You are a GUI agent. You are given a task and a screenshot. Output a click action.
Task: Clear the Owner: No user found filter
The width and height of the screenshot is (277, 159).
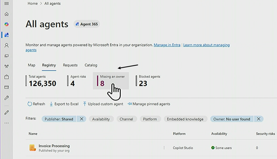(259, 119)
